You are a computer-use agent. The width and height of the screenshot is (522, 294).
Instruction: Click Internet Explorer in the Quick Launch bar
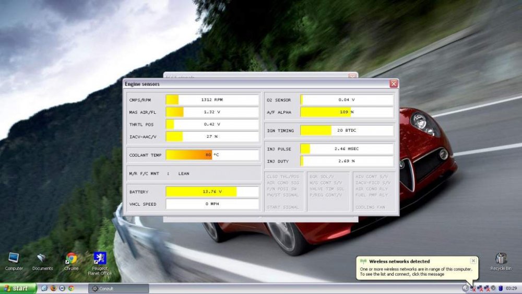point(44,288)
